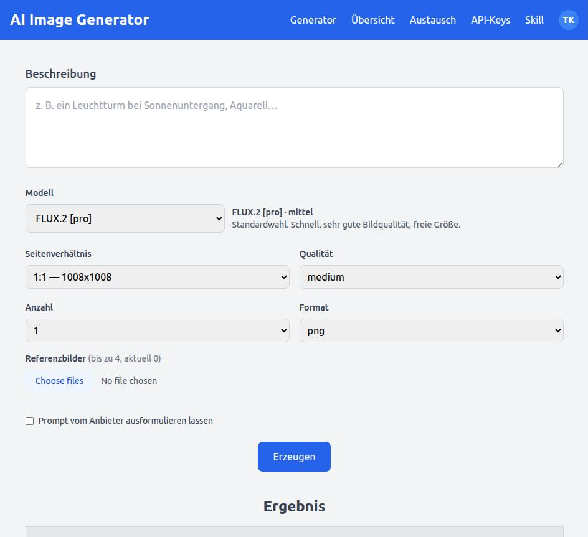Screen dimensions: 588x537
Task: Open the Generator nav item
Action: (x=313, y=20)
